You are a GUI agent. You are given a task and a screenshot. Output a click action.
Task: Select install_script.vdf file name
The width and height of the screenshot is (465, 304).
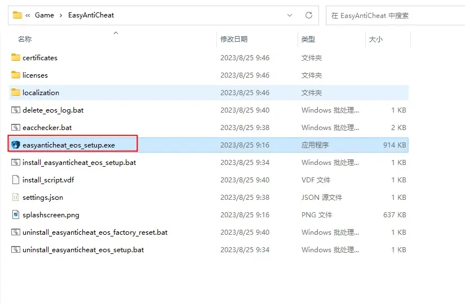(48, 180)
